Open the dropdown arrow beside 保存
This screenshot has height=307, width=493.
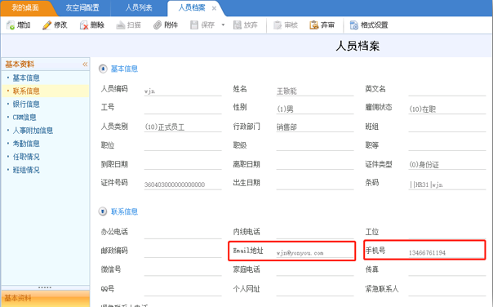tap(223, 24)
